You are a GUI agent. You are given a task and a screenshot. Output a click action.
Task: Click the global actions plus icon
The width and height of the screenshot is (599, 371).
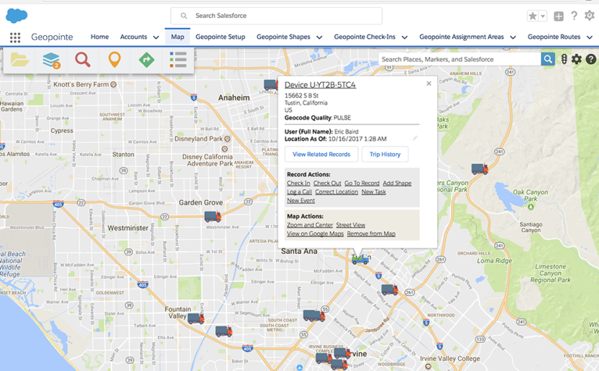point(559,16)
